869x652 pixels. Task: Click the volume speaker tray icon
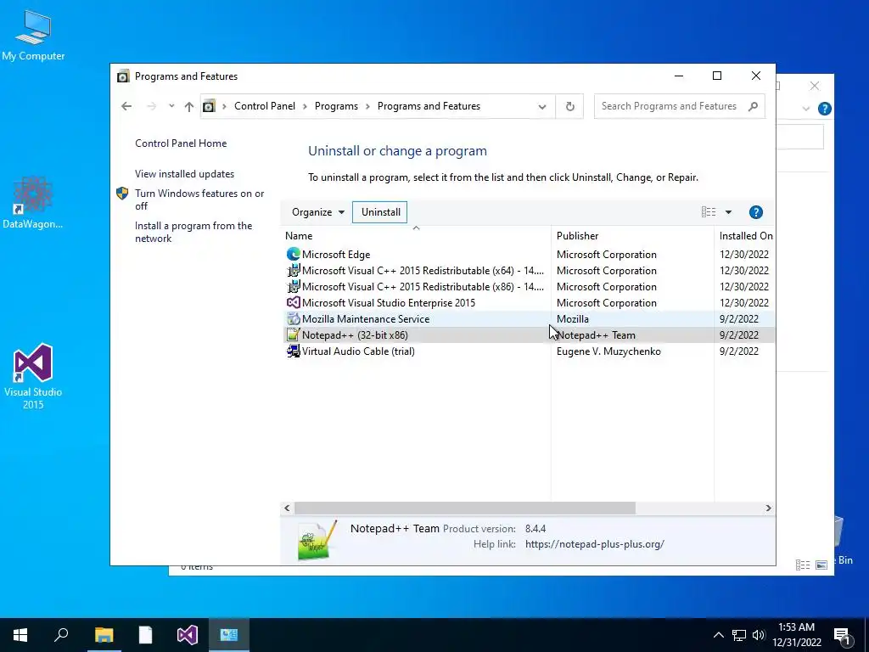pos(759,635)
